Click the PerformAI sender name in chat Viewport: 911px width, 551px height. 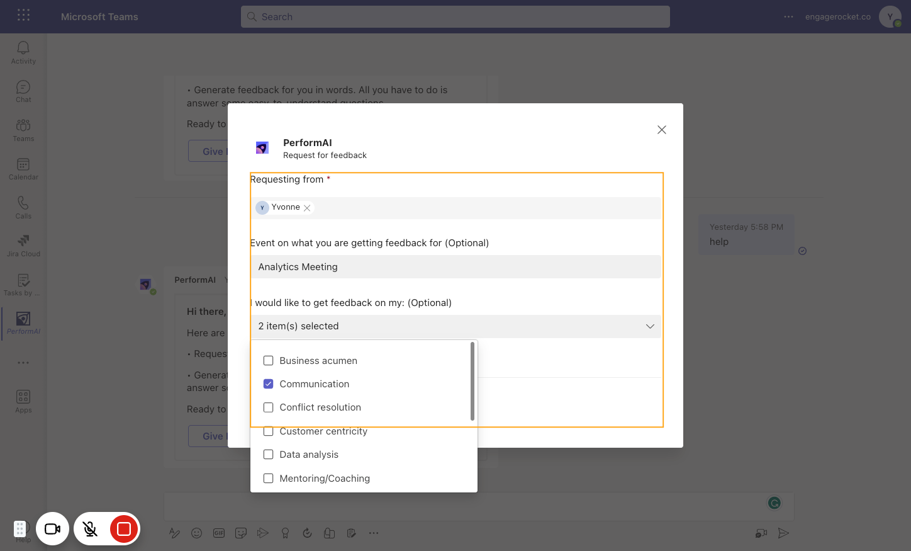(195, 280)
